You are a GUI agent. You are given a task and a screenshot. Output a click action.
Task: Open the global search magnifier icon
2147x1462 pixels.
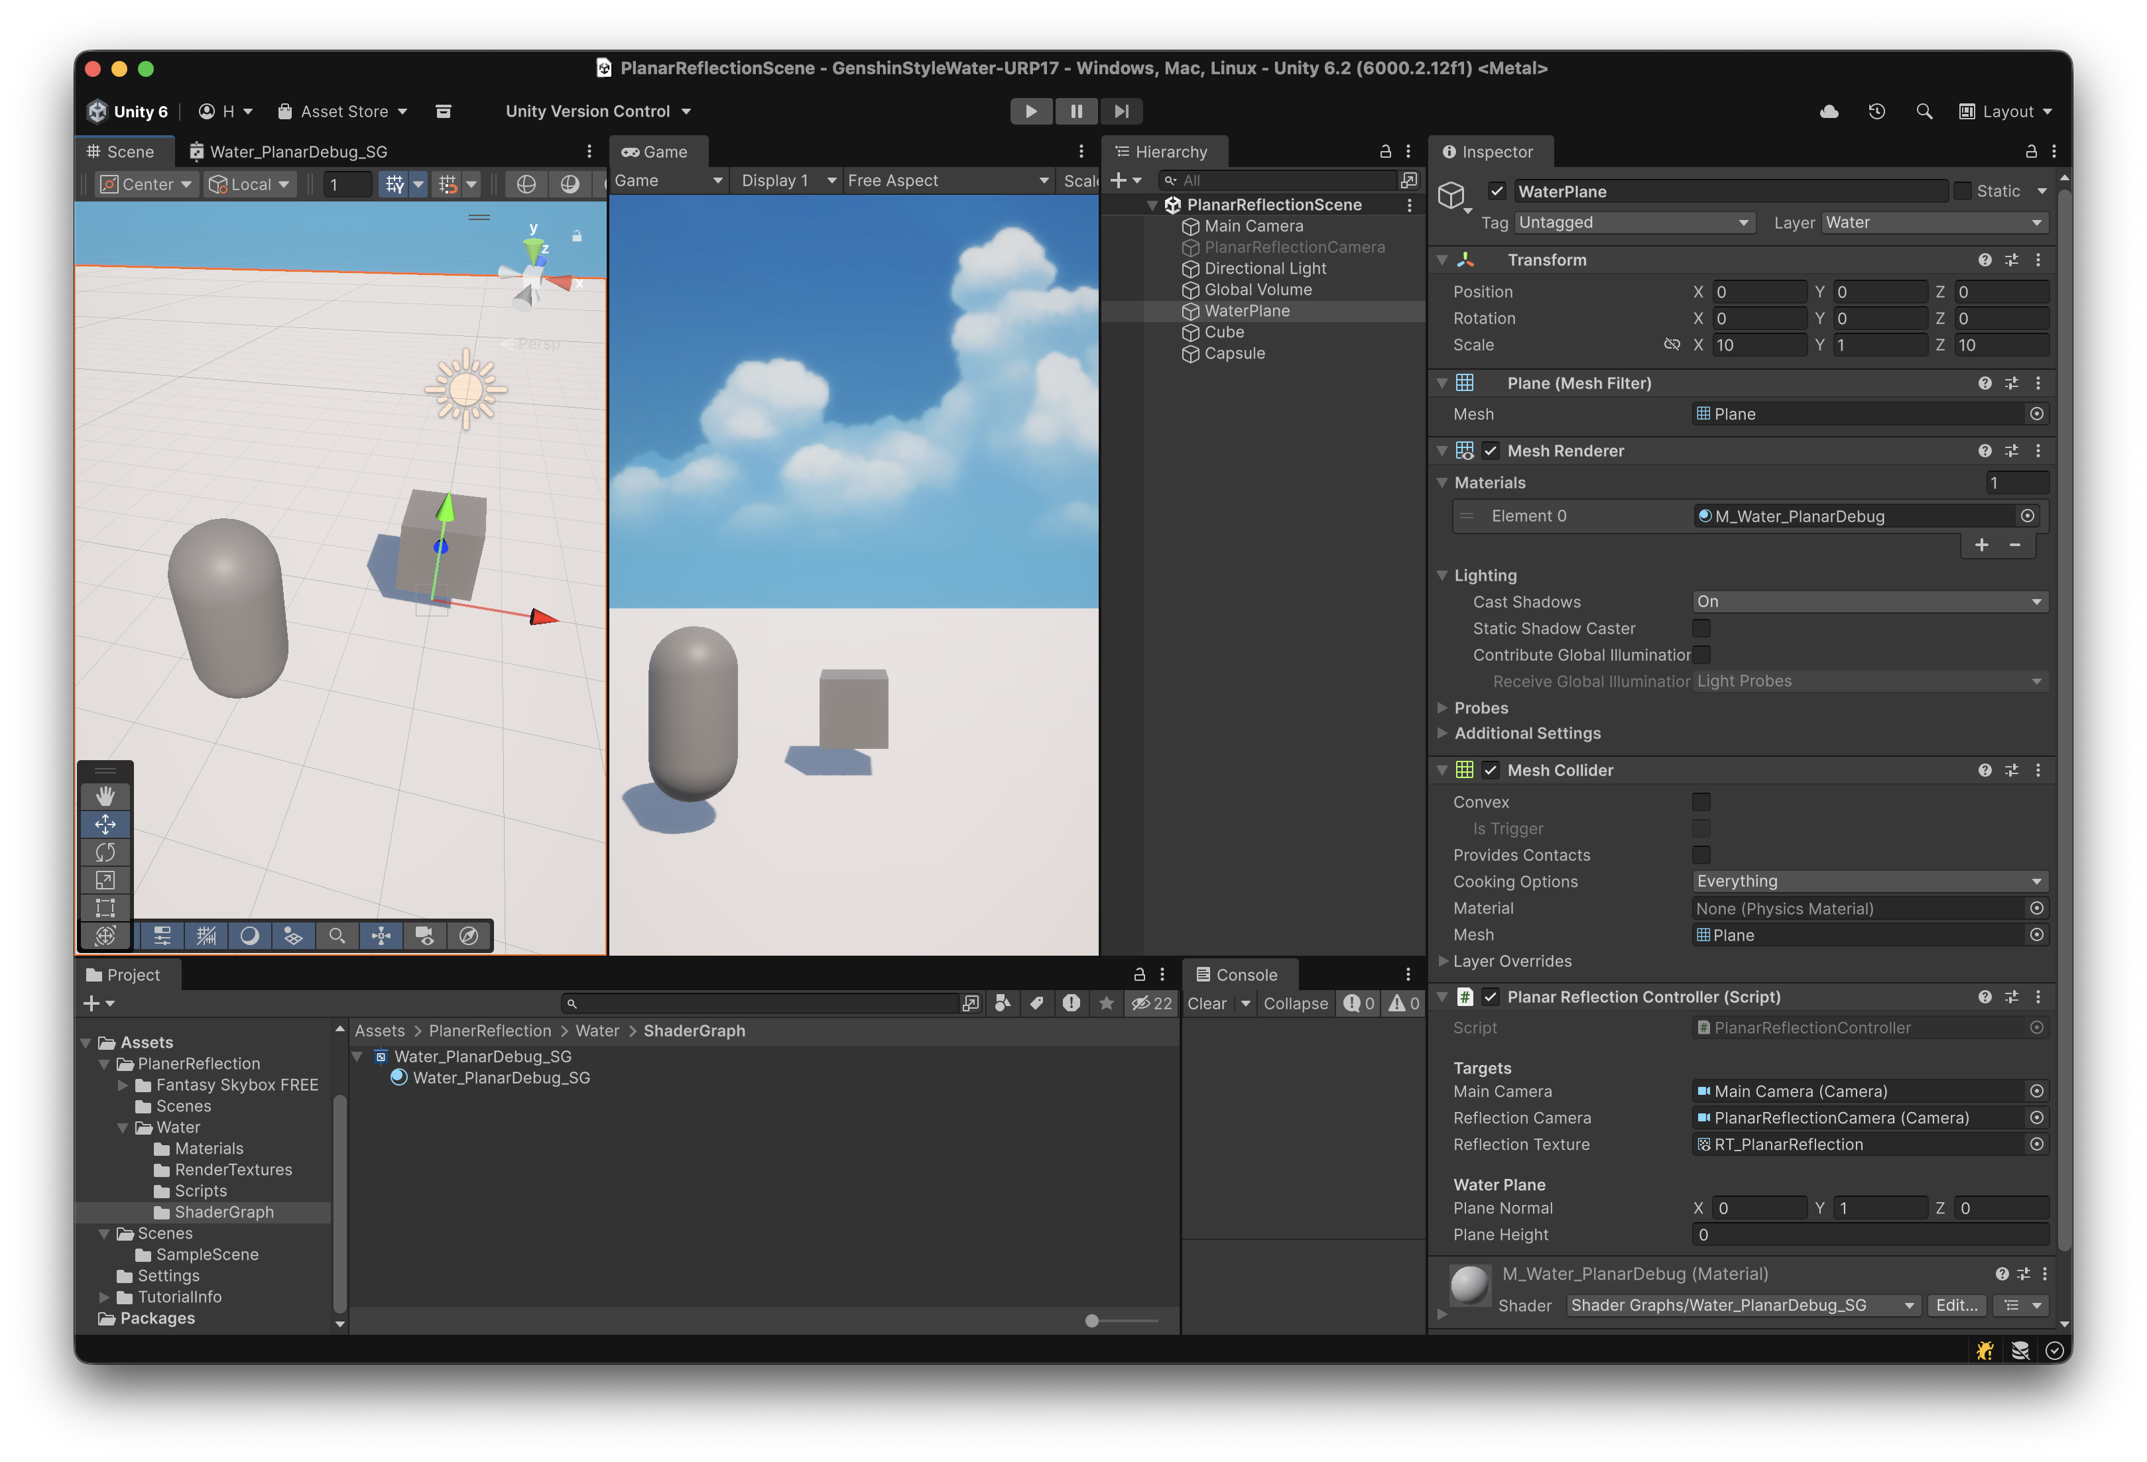(1924, 111)
